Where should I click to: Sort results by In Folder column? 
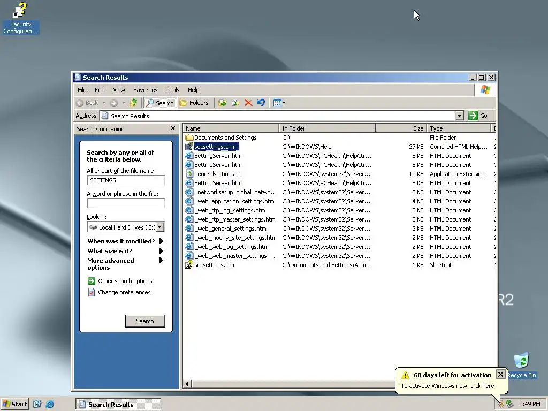tap(327, 128)
